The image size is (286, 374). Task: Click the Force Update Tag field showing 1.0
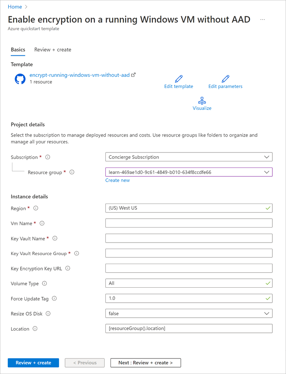point(189,298)
